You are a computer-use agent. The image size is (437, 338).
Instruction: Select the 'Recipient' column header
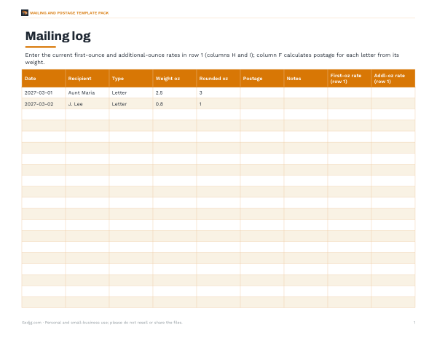[87, 79]
